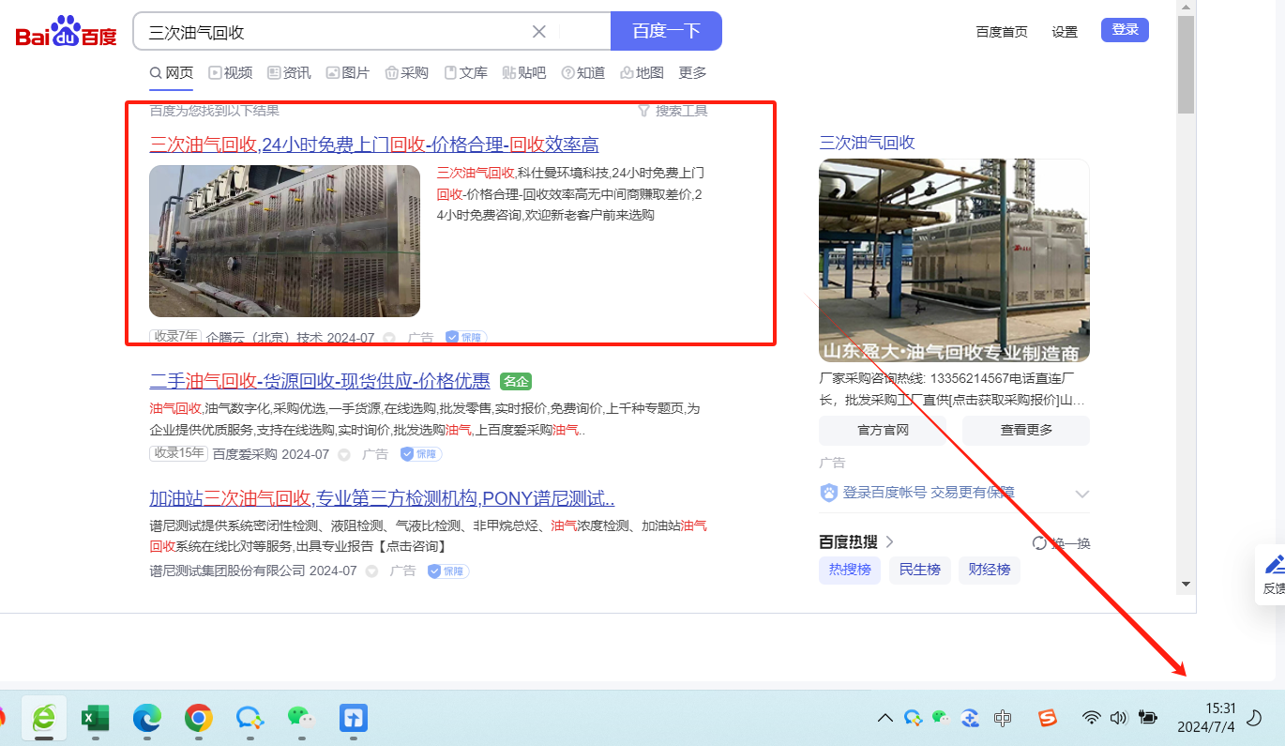Screen dimensions: 1285x746
Task: Select the 民生榜 tab
Action: (920, 570)
